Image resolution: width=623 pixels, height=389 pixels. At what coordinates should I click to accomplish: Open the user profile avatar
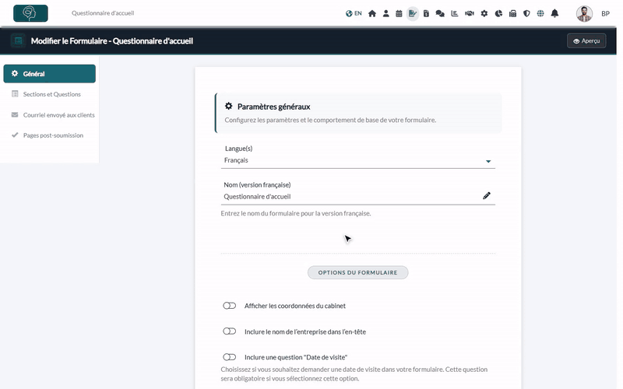(584, 14)
